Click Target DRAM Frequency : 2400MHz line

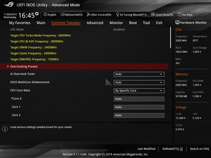33,47
